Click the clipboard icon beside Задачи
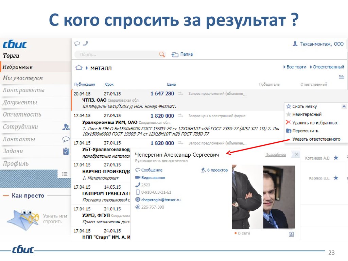This screenshot has height=261, width=348. pyautogui.click(x=66, y=151)
